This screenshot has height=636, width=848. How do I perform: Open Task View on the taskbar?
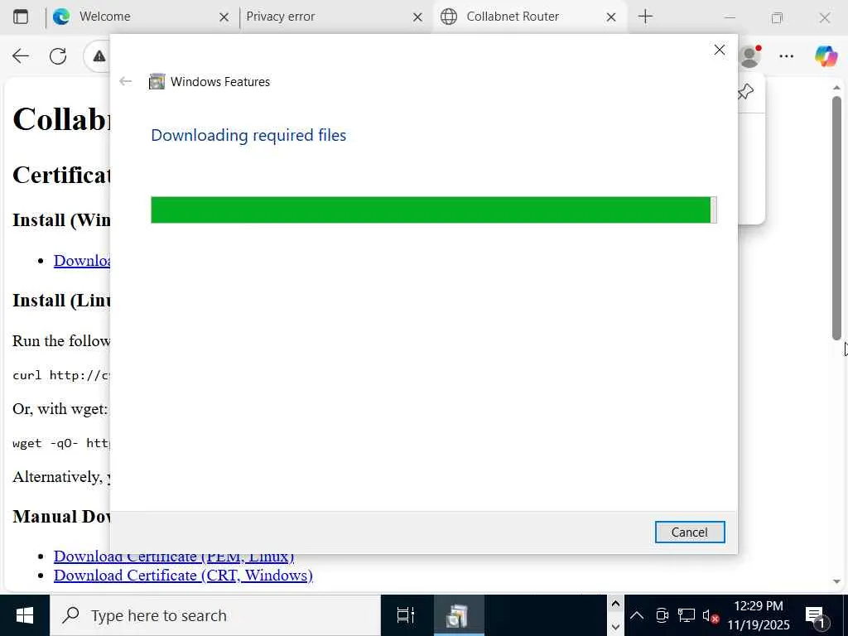pyautogui.click(x=406, y=615)
